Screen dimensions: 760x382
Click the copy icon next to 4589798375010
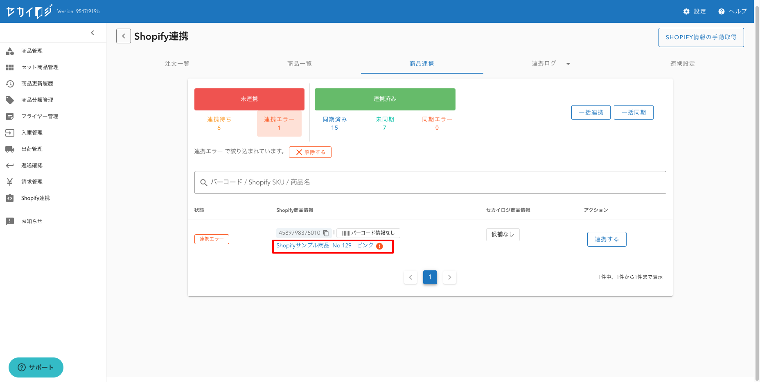point(326,233)
